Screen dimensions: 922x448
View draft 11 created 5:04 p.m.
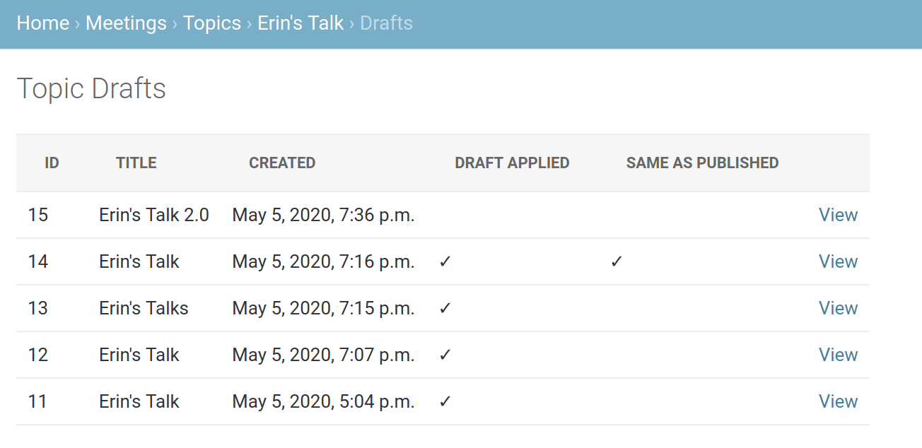(838, 401)
